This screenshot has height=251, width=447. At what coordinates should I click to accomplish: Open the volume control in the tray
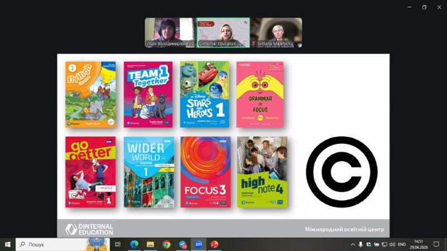pos(392,244)
